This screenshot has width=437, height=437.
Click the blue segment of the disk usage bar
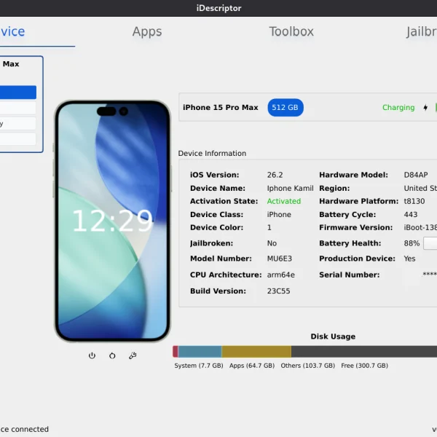tap(200, 352)
